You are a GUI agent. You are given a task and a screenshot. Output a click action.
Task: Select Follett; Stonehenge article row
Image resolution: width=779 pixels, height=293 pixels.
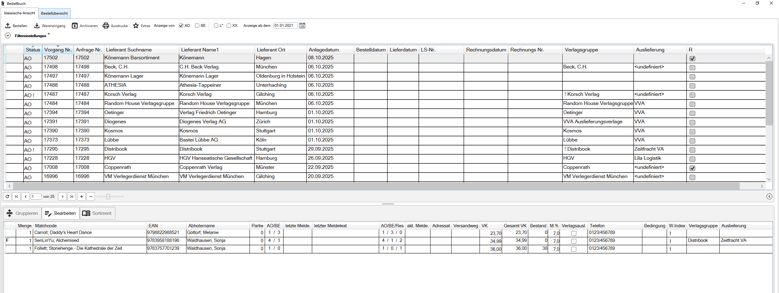coord(389,249)
